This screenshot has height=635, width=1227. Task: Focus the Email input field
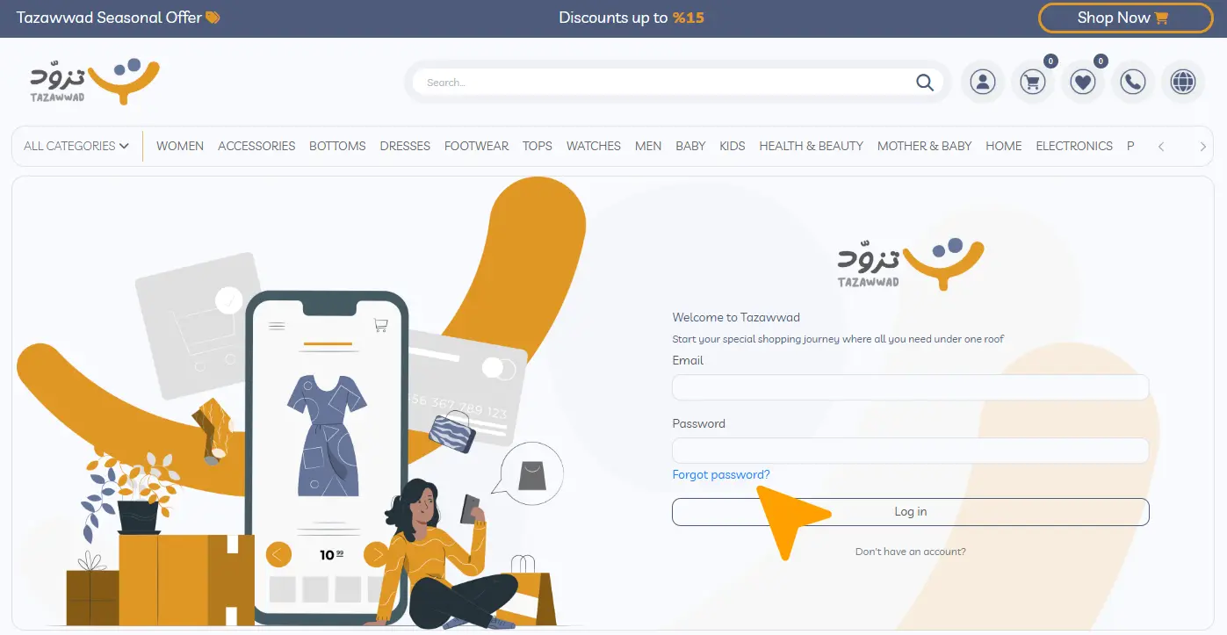[911, 387]
